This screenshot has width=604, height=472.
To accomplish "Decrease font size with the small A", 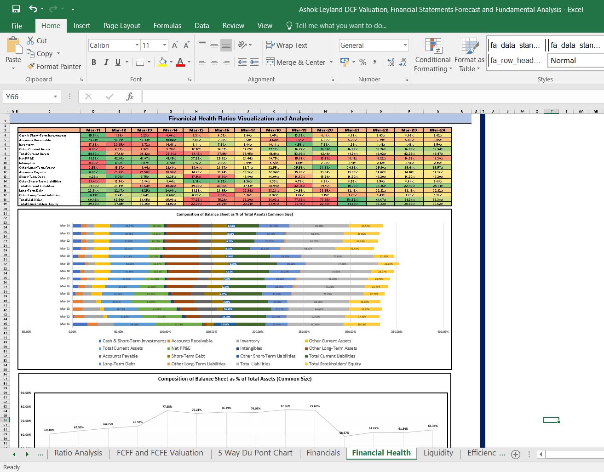I will (186, 45).
